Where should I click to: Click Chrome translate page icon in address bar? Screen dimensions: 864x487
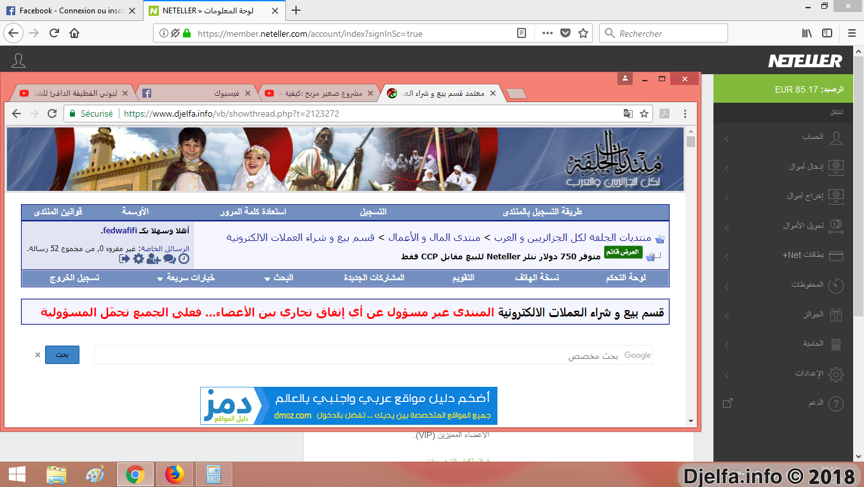coord(628,114)
